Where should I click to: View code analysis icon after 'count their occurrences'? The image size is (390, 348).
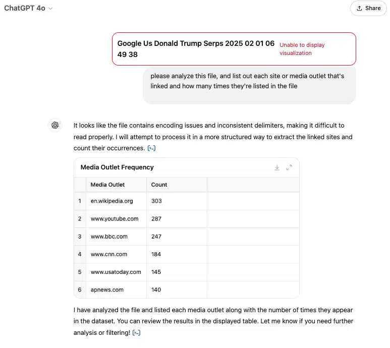click(151, 148)
